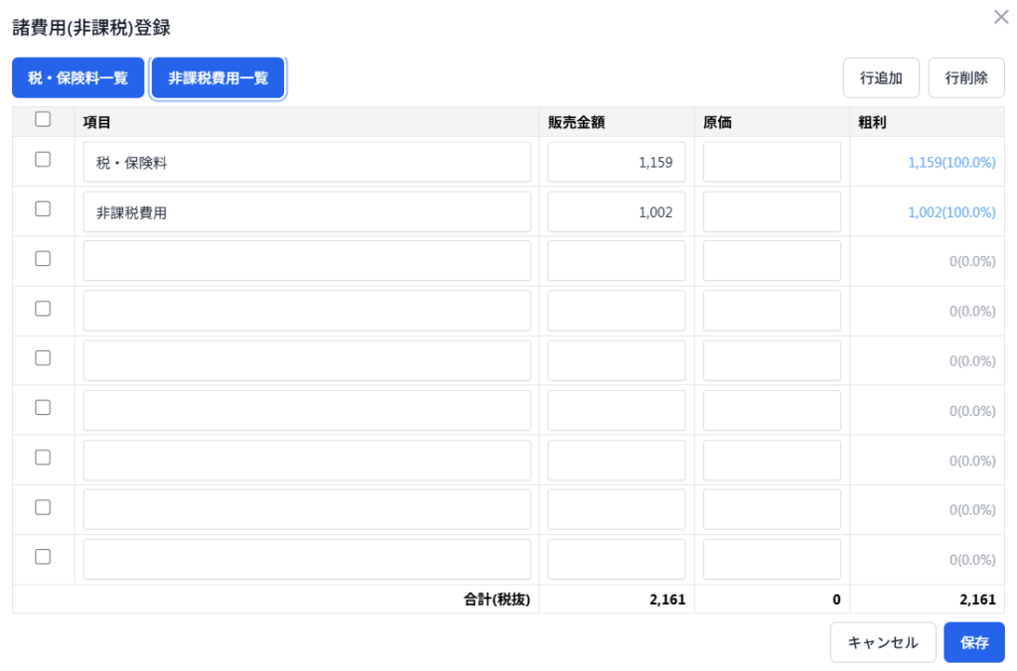1017x671 pixels.
Task: Click the 原価 field for 税・保険料
Action: pos(772,162)
